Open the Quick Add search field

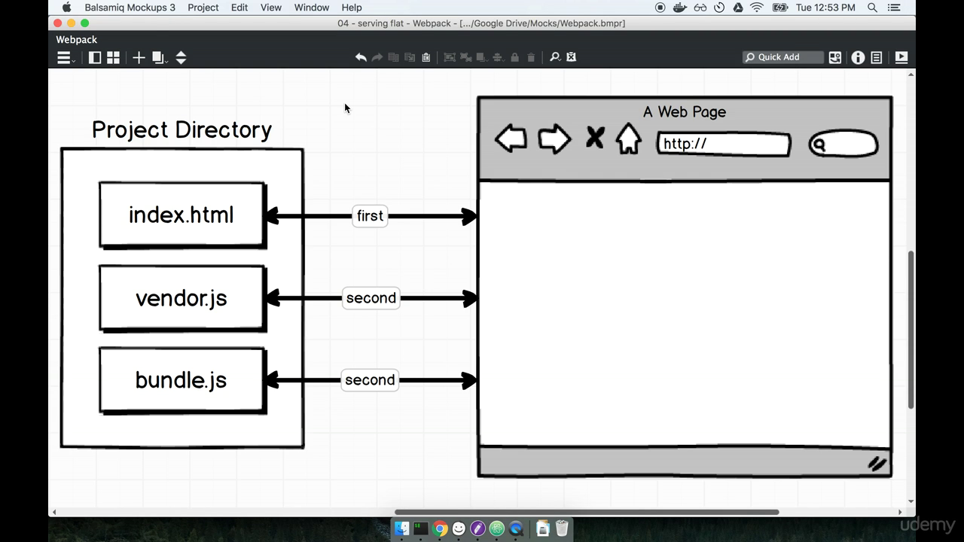point(782,57)
